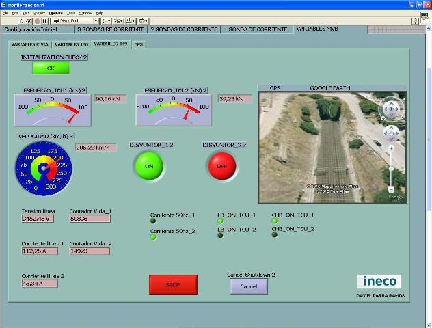The image size is (432, 328).
Task: Open the Resize Objects toolbar menu
Action: tap(131, 21)
